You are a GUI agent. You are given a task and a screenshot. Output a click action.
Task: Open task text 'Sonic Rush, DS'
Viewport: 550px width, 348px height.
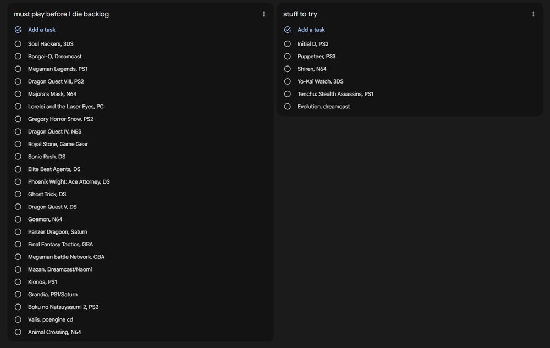[x=47, y=157]
